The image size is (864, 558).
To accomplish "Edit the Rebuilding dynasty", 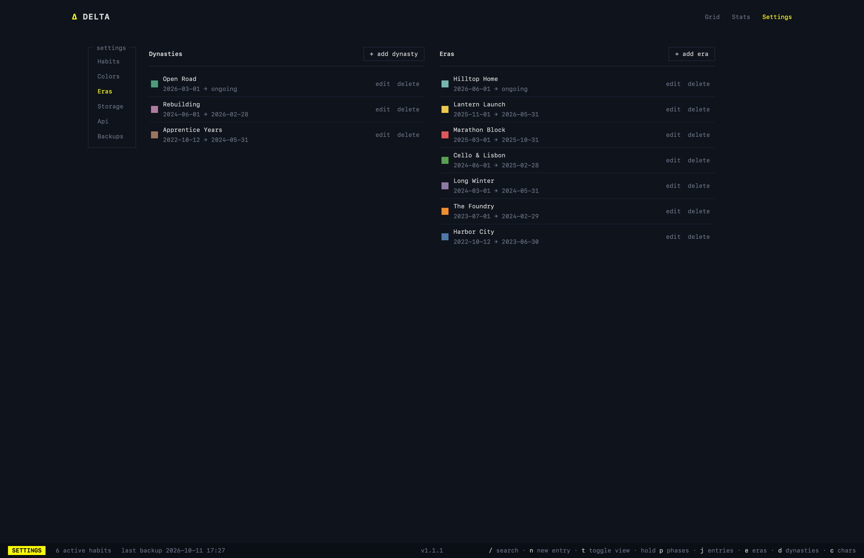I will pos(383,109).
